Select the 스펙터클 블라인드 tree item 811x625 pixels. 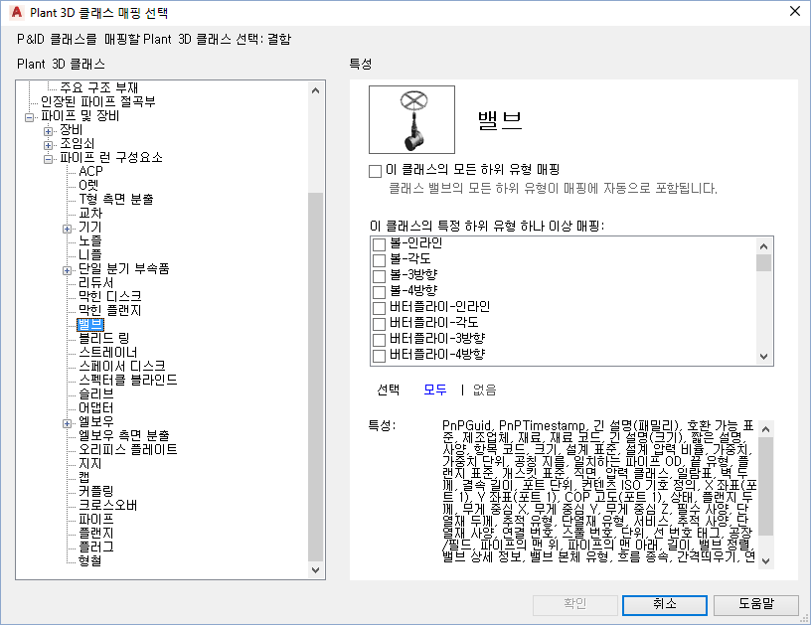(128, 380)
